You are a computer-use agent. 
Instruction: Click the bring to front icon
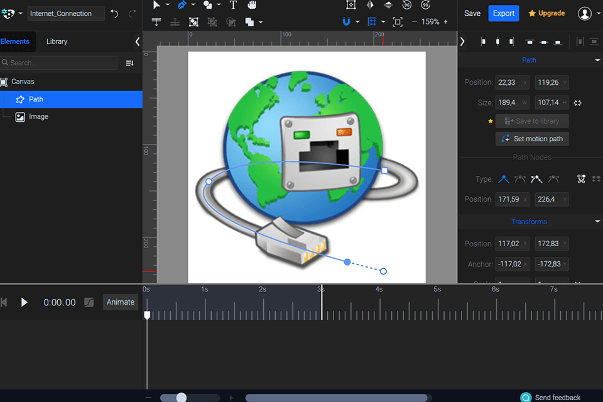[x=156, y=22]
